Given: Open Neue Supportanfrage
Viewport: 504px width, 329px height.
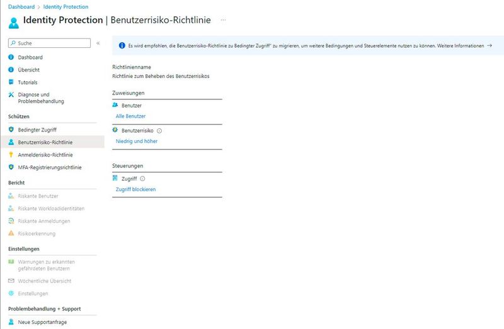Looking at the screenshot, I should (42, 322).
